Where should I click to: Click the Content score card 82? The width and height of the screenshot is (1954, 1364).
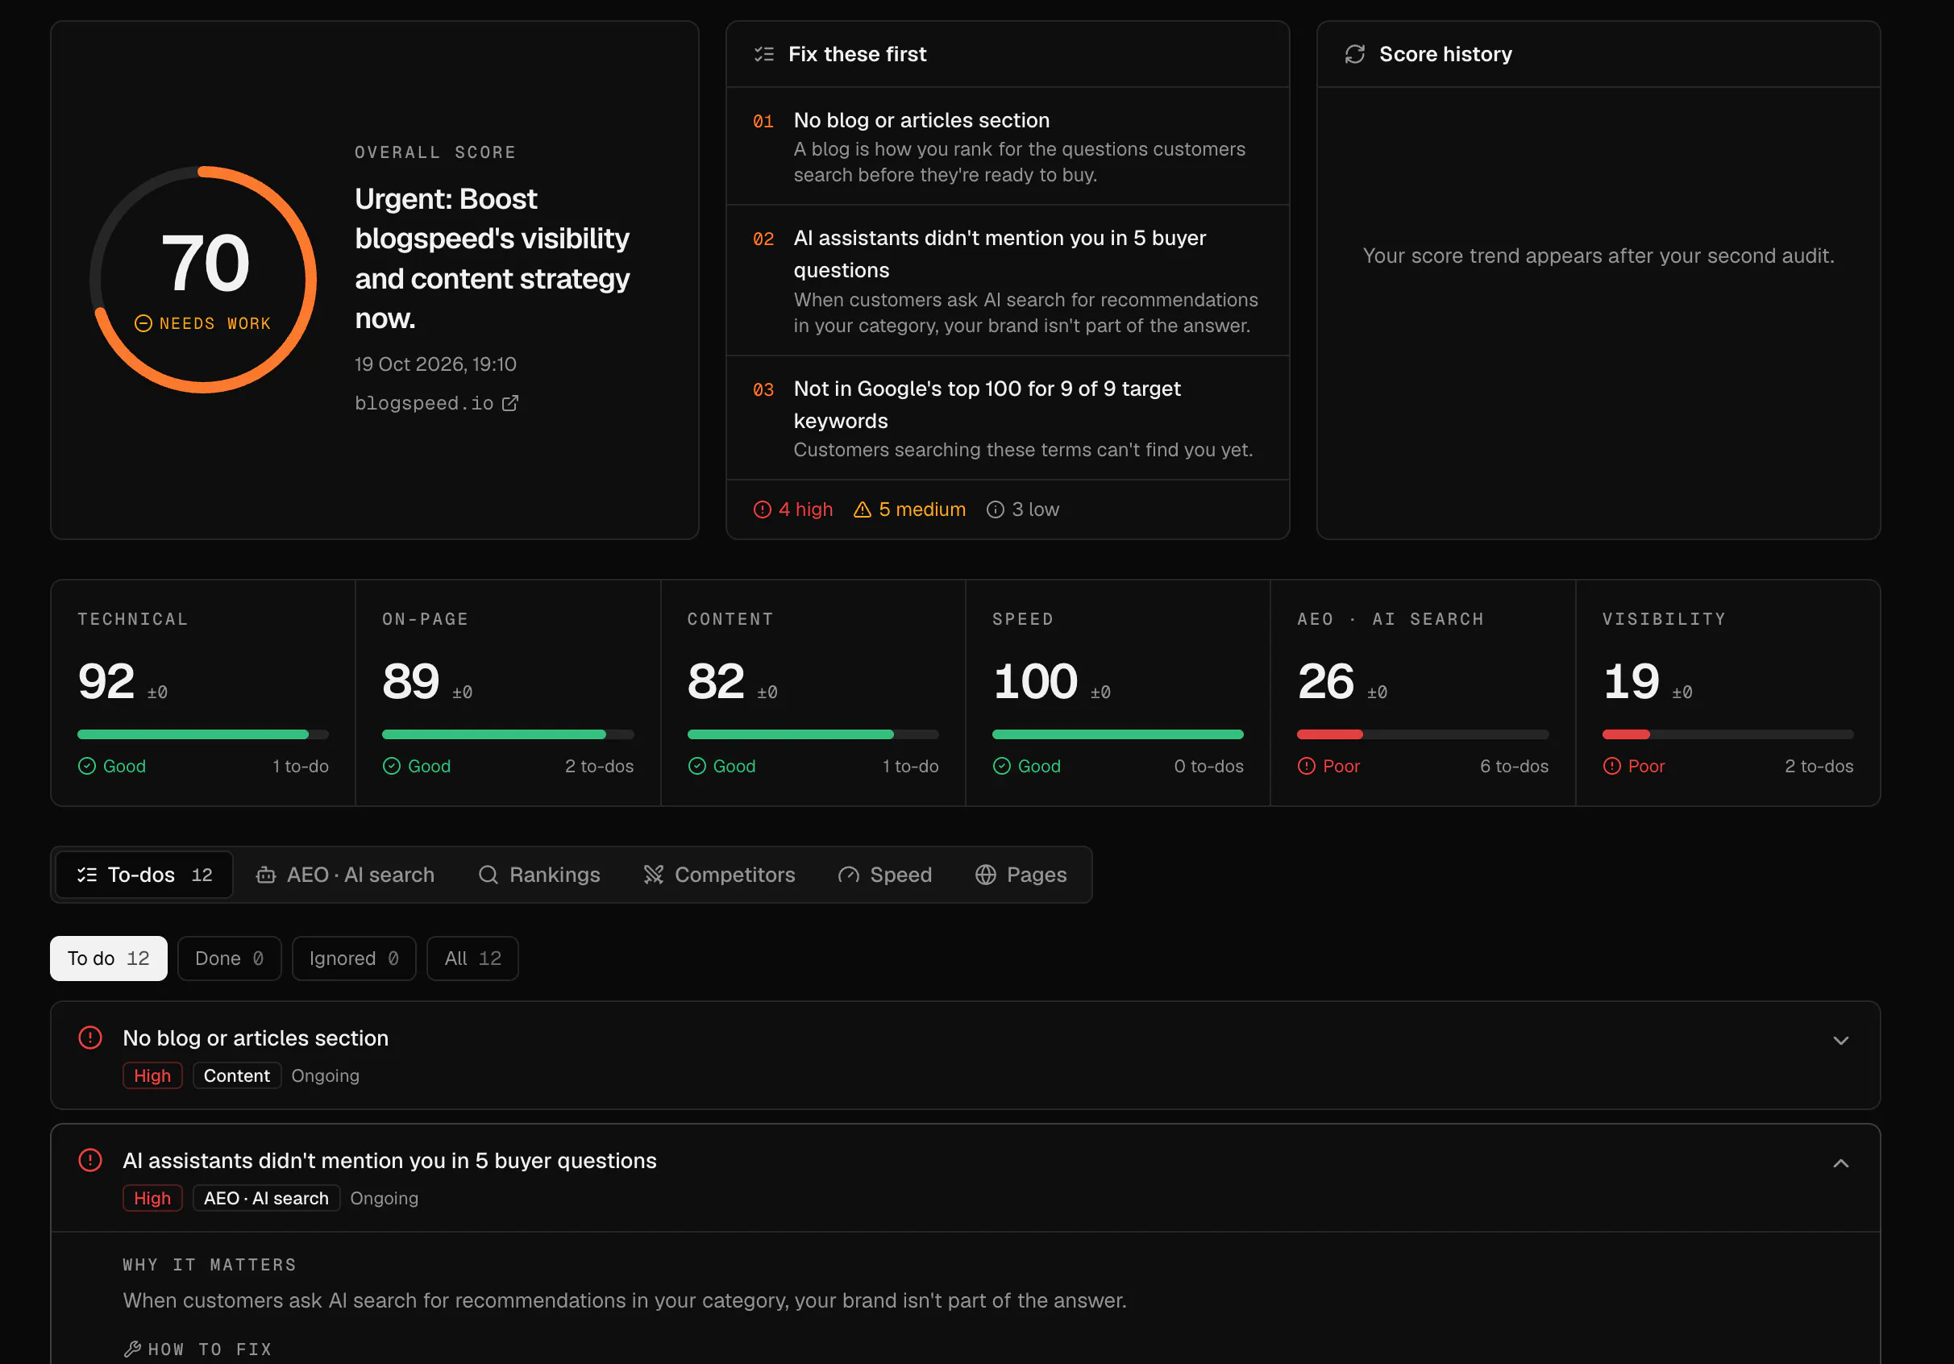tap(813, 692)
